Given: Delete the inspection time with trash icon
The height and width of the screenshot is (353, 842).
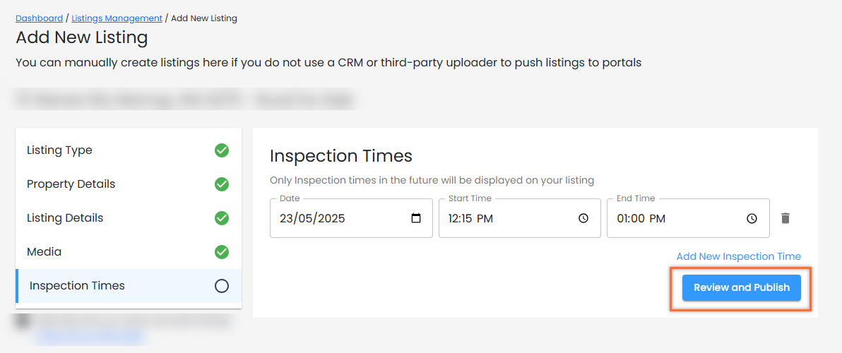Looking at the screenshot, I should click(785, 218).
